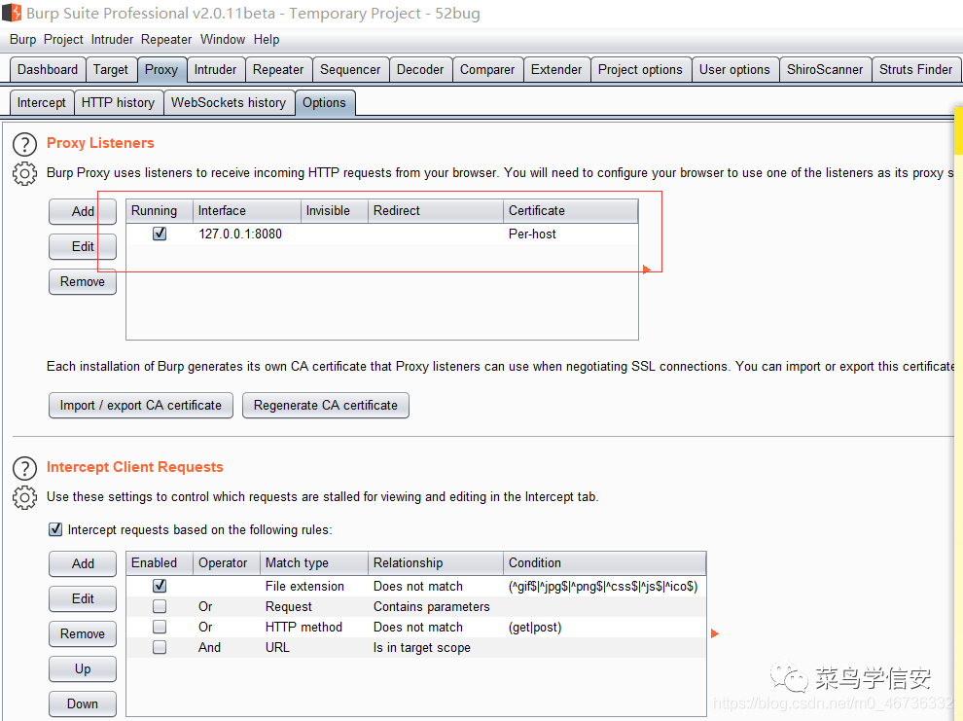Remove the selected intercept rule
Viewport: 963px width, 721px height.
pyautogui.click(x=83, y=633)
